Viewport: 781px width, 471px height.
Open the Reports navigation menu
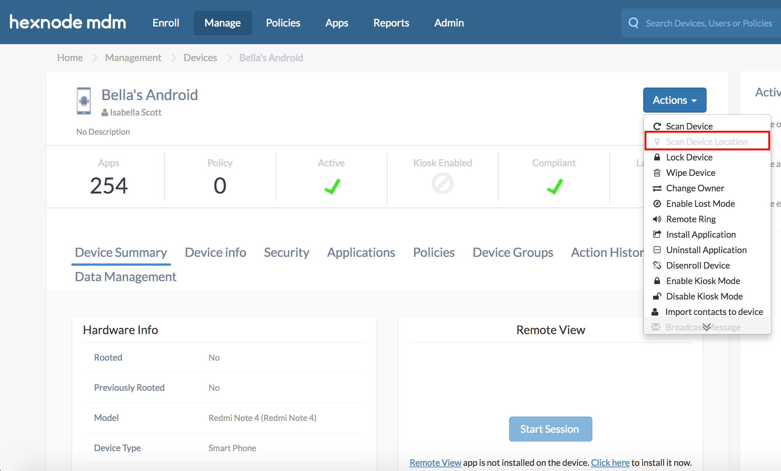(x=391, y=23)
